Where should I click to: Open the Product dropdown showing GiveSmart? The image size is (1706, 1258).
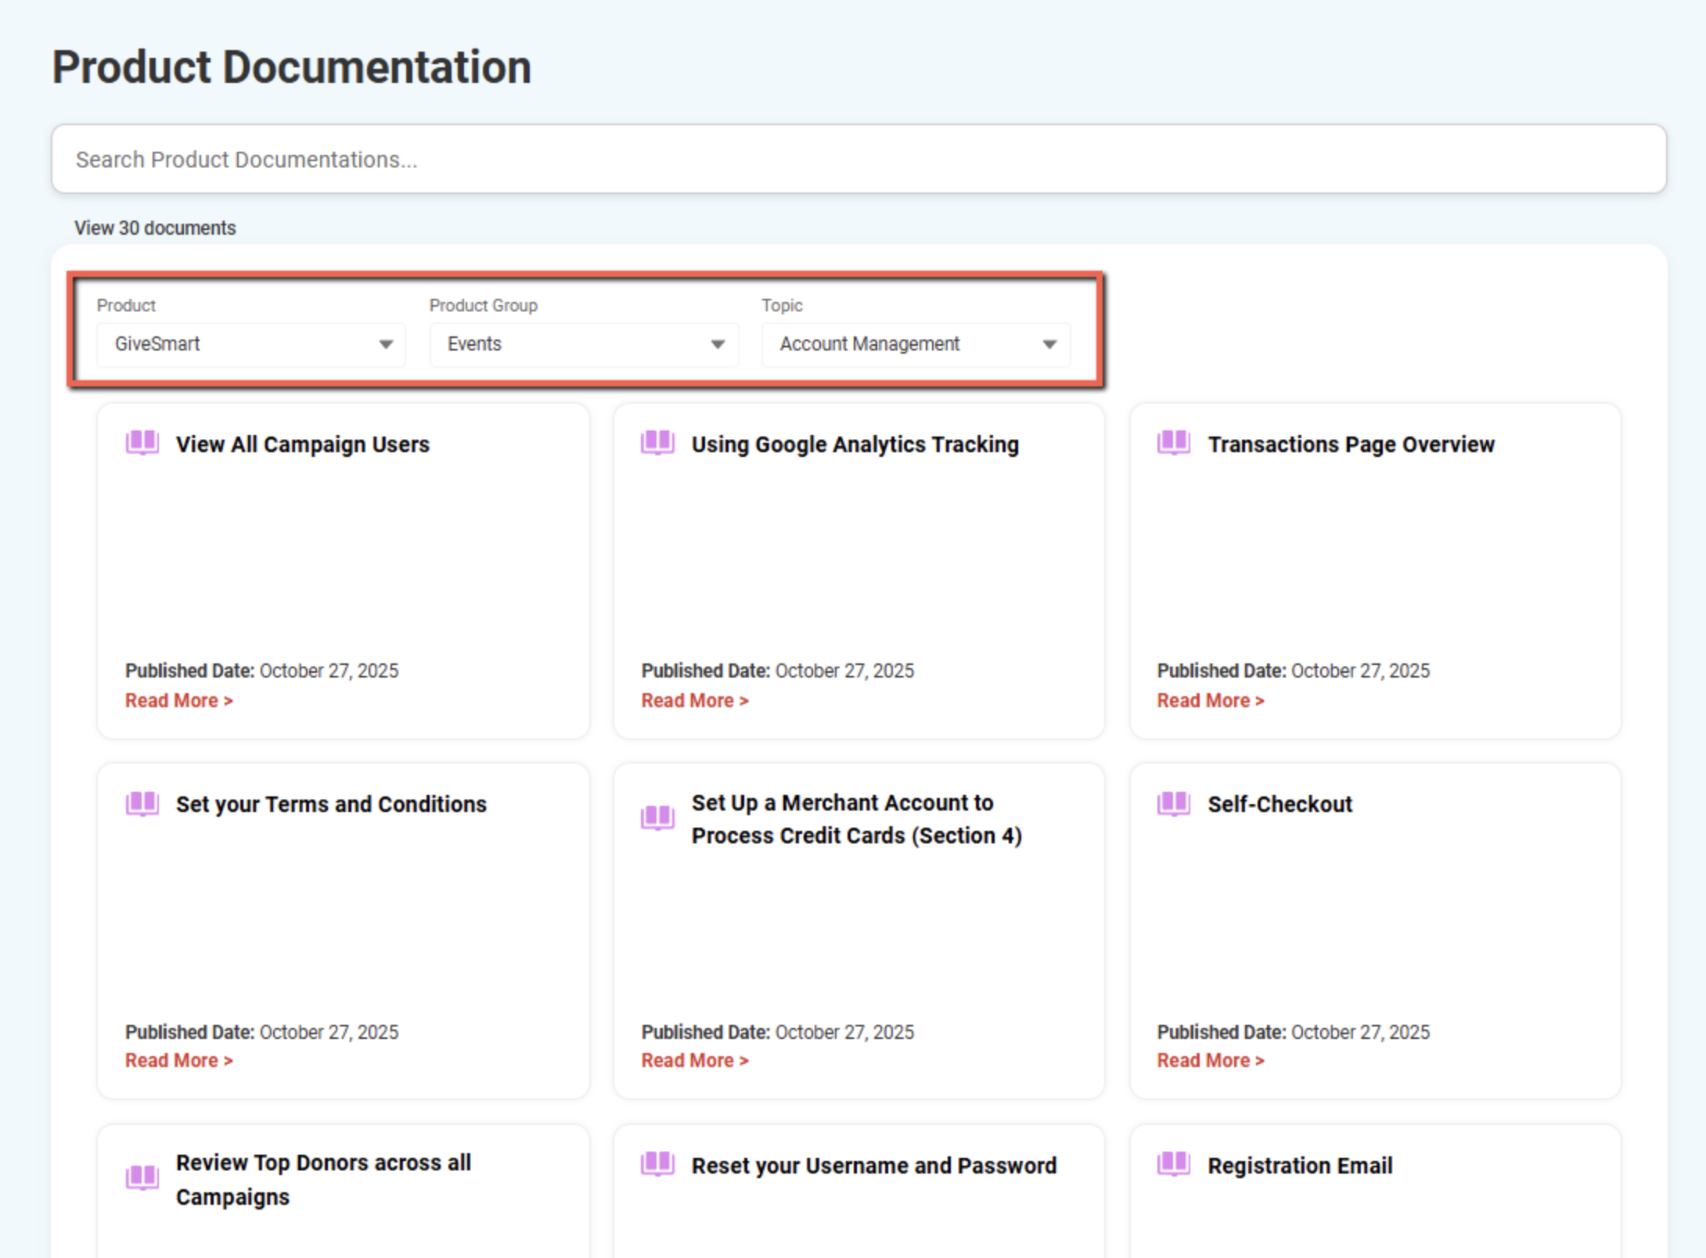250,344
